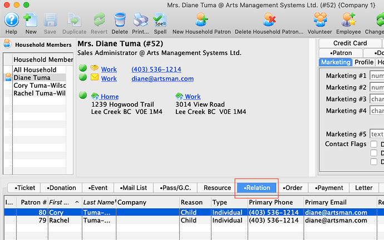The width and height of the screenshot is (384, 240).
Task: Click green status dot beside Home address
Action: 83,95
